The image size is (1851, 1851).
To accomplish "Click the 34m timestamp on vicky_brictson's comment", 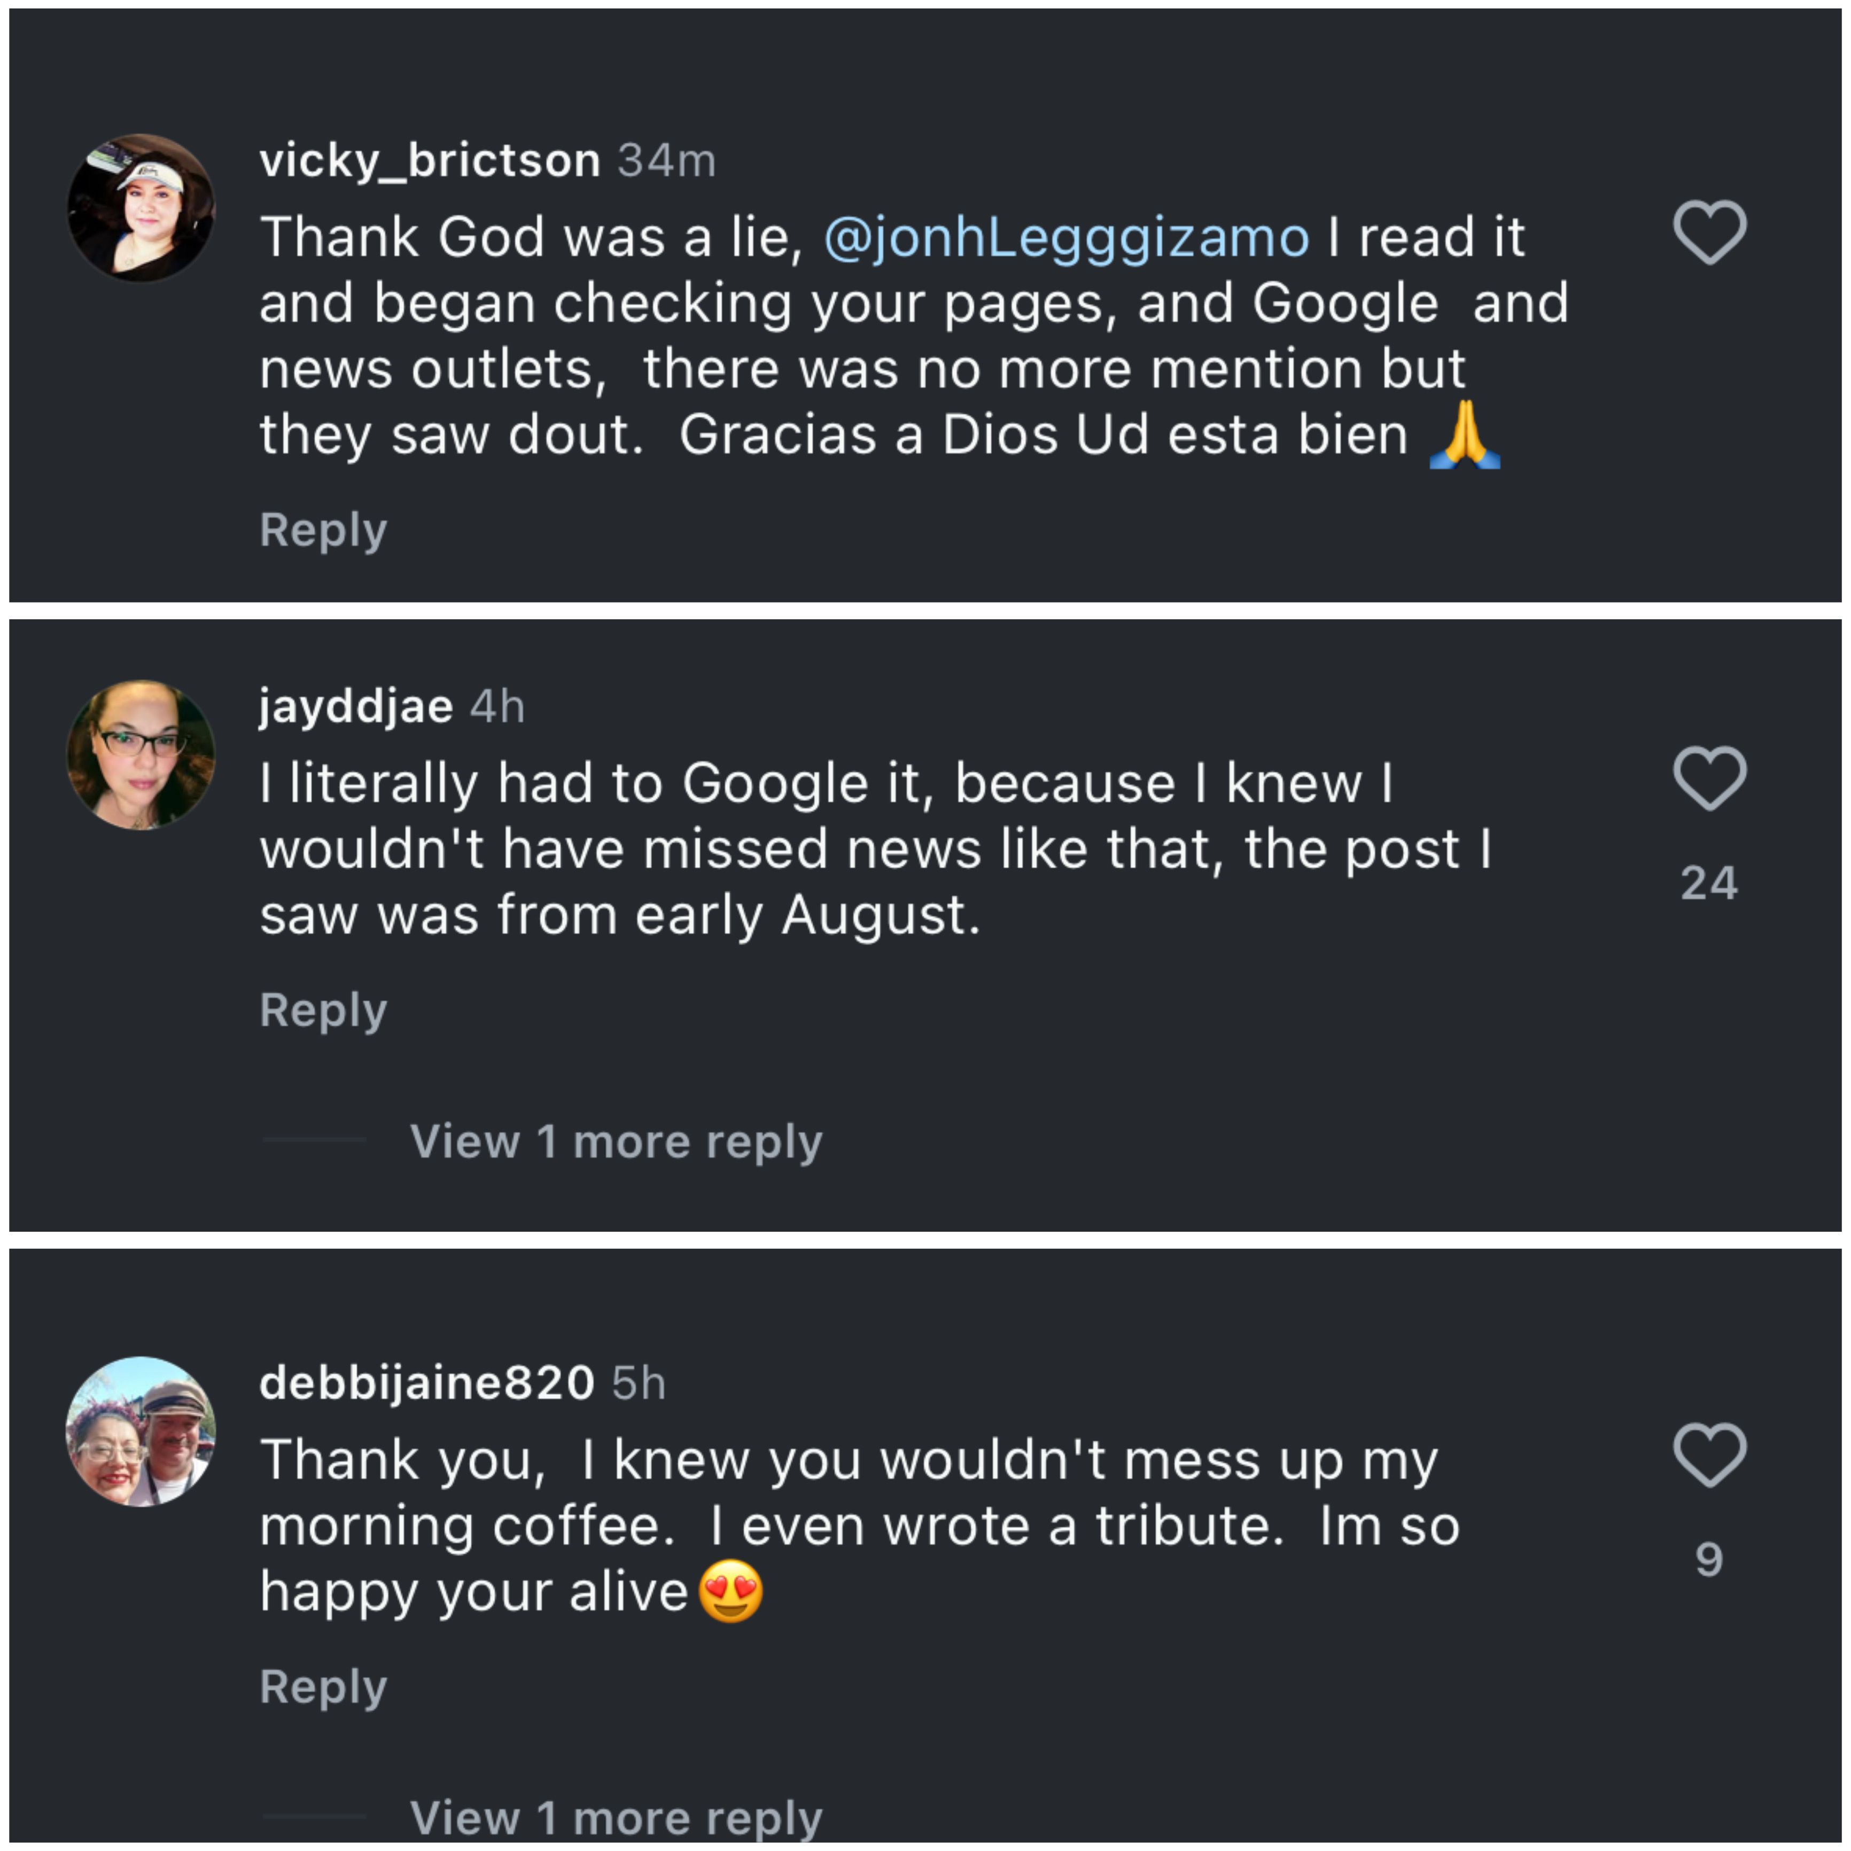I will [667, 160].
